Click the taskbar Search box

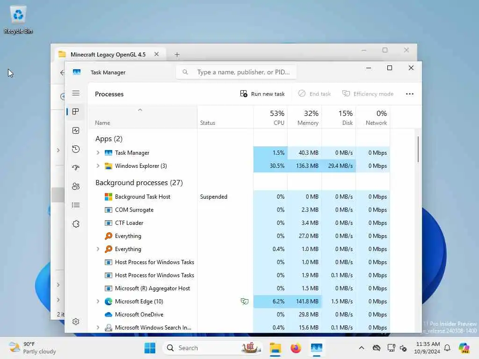pyautogui.click(x=212, y=348)
